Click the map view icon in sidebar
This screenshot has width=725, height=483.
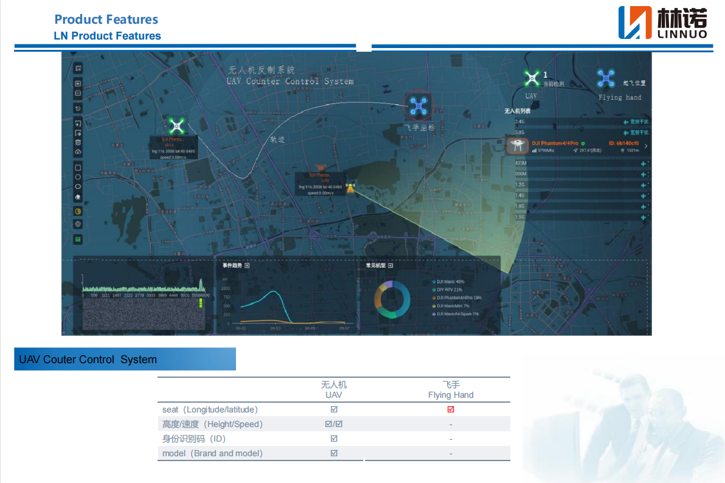point(78,68)
